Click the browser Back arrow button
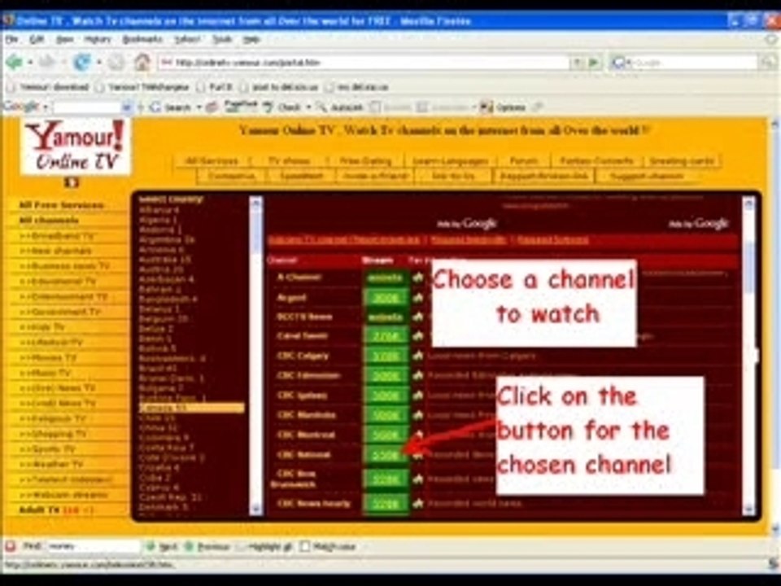The image size is (781, 586). (x=14, y=63)
